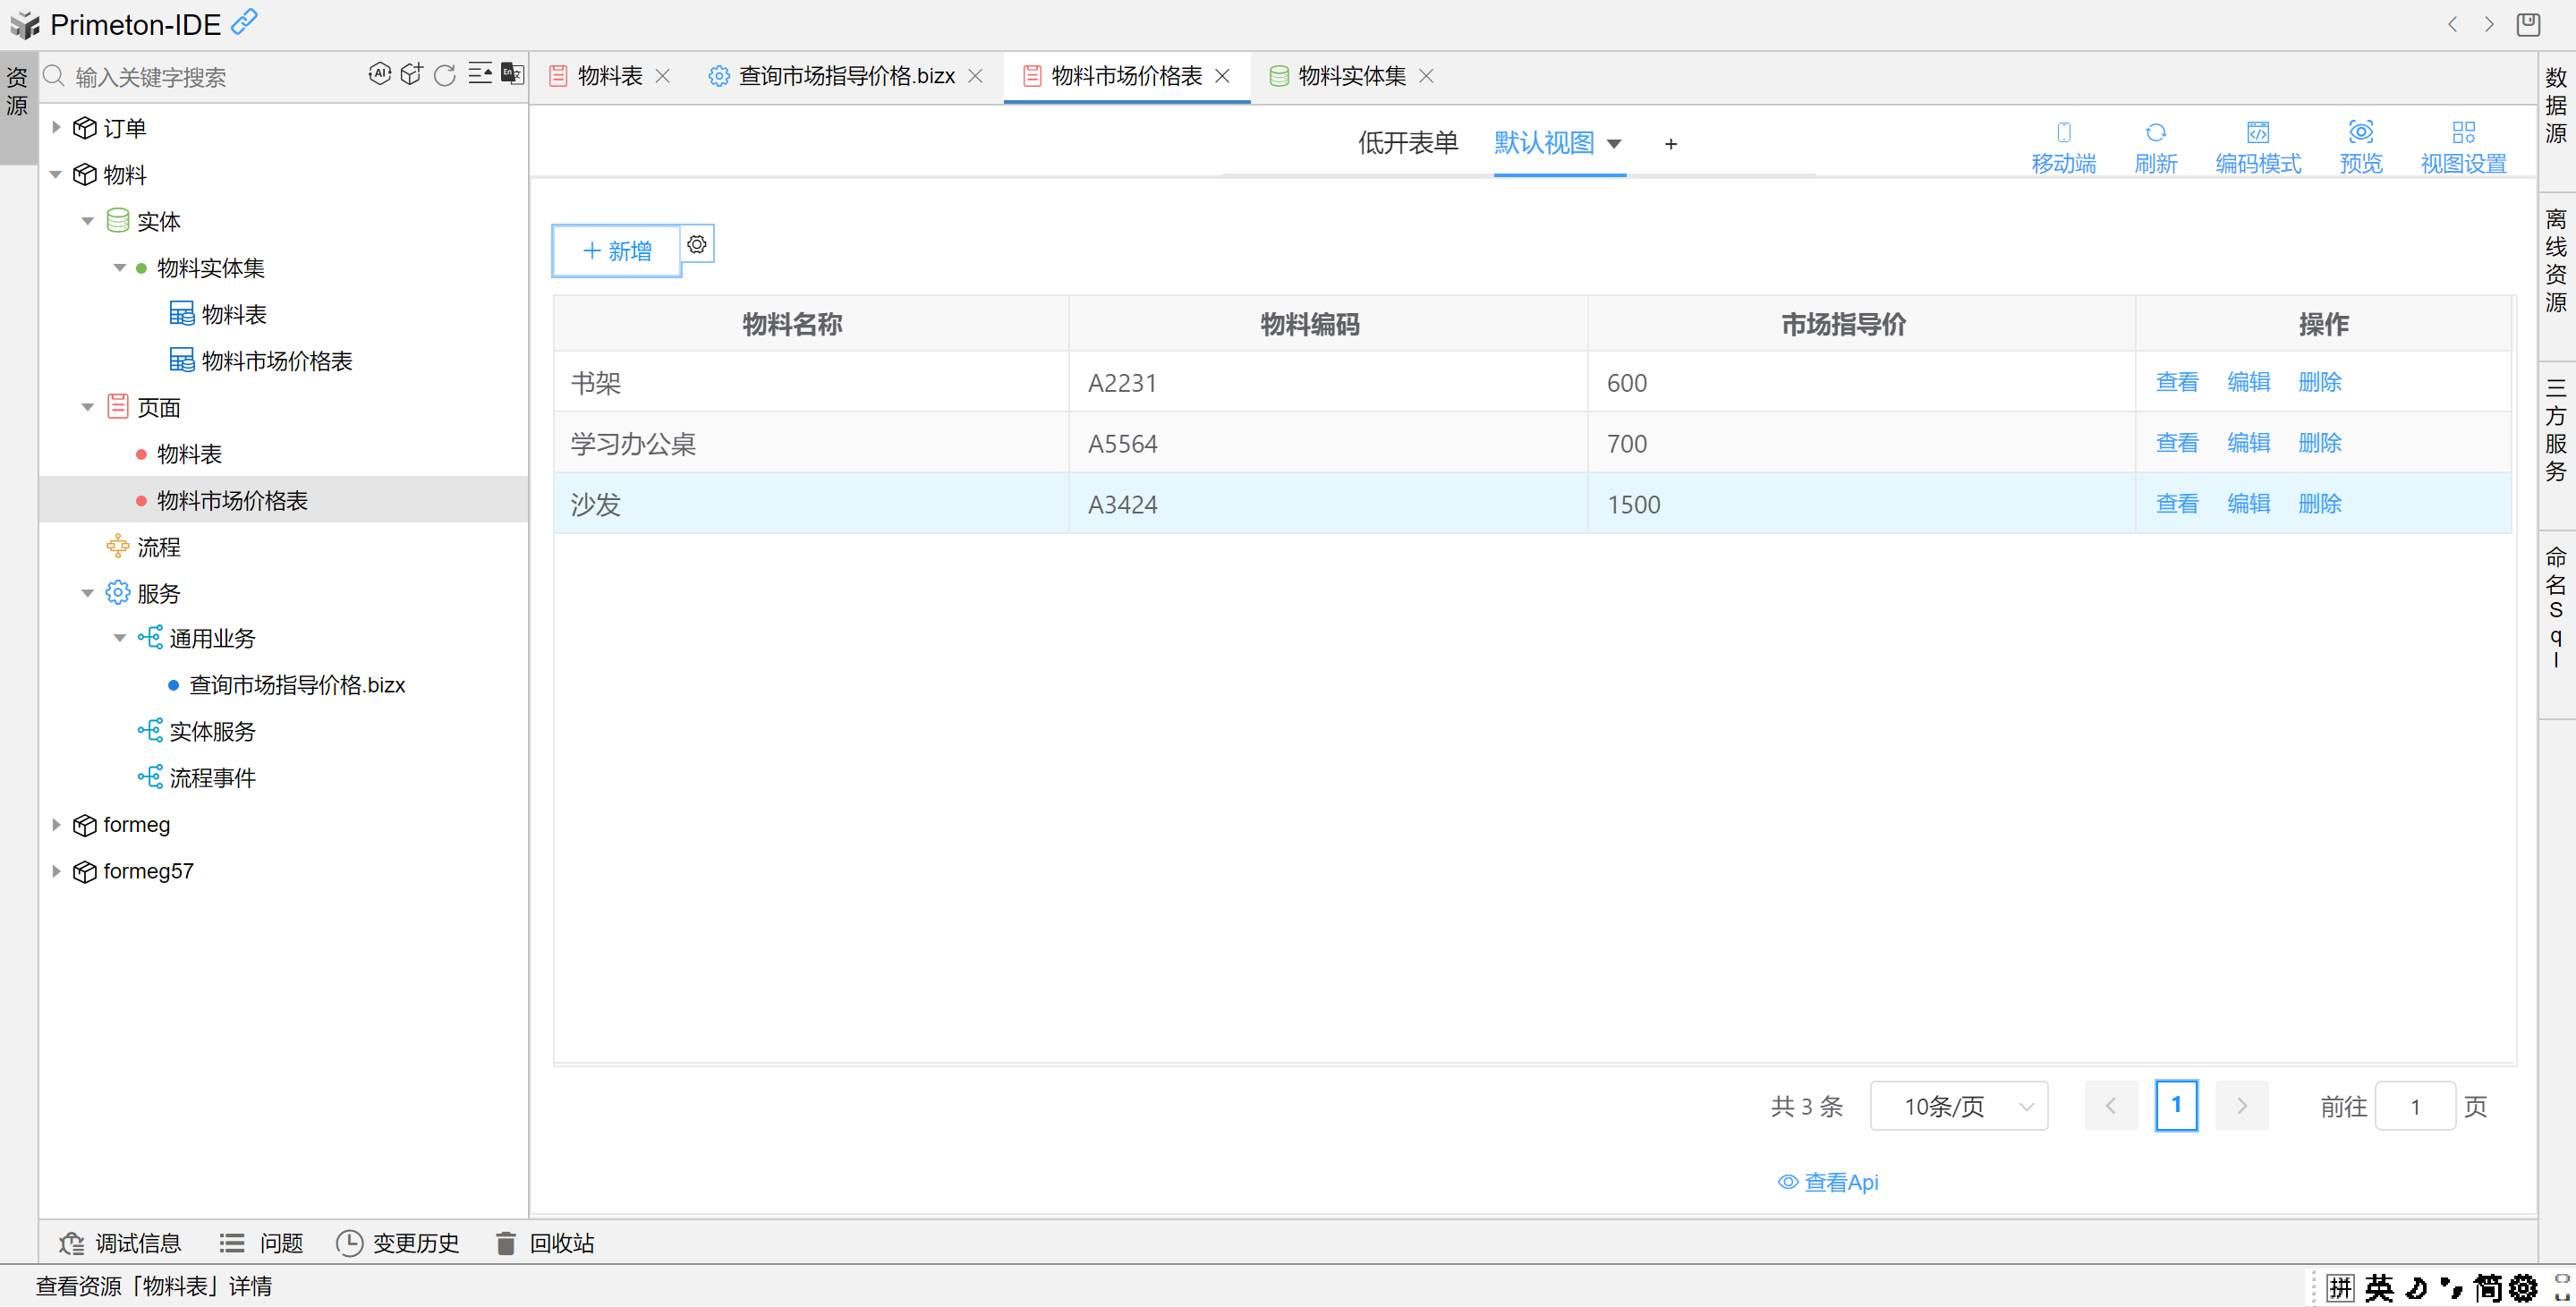Click the gear icon next to 新增 button
This screenshot has height=1307, width=2576.
click(697, 245)
